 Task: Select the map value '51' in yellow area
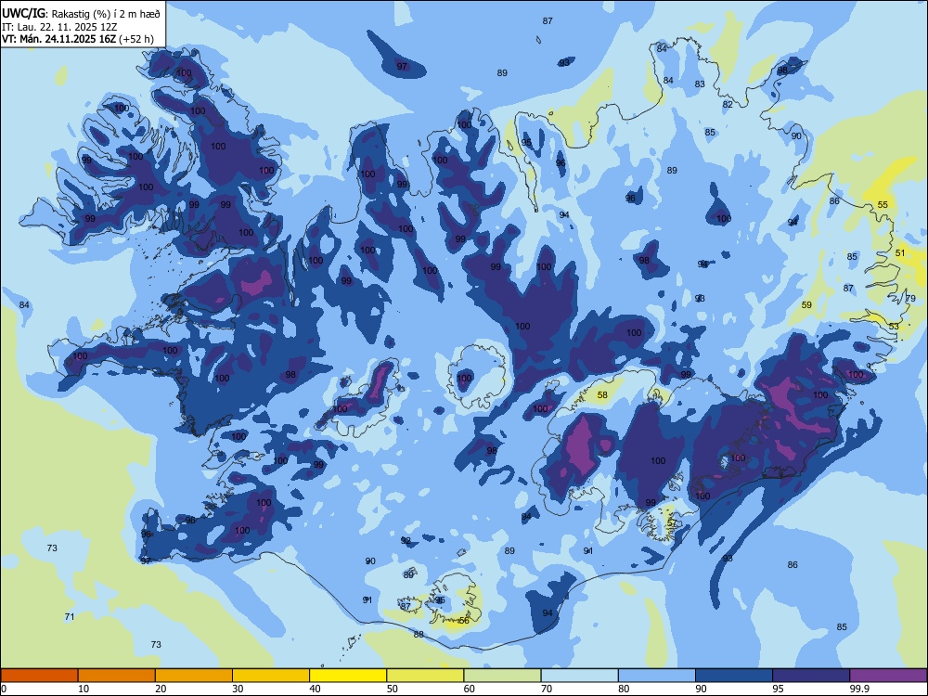point(900,252)
